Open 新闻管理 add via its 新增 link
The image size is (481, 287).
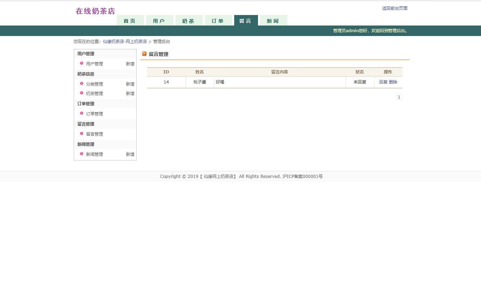pos(130,154)
